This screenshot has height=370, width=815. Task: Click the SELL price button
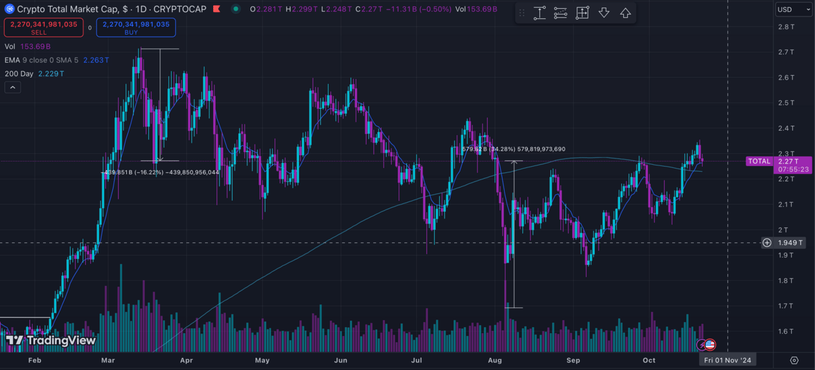(x=44, y=28)
